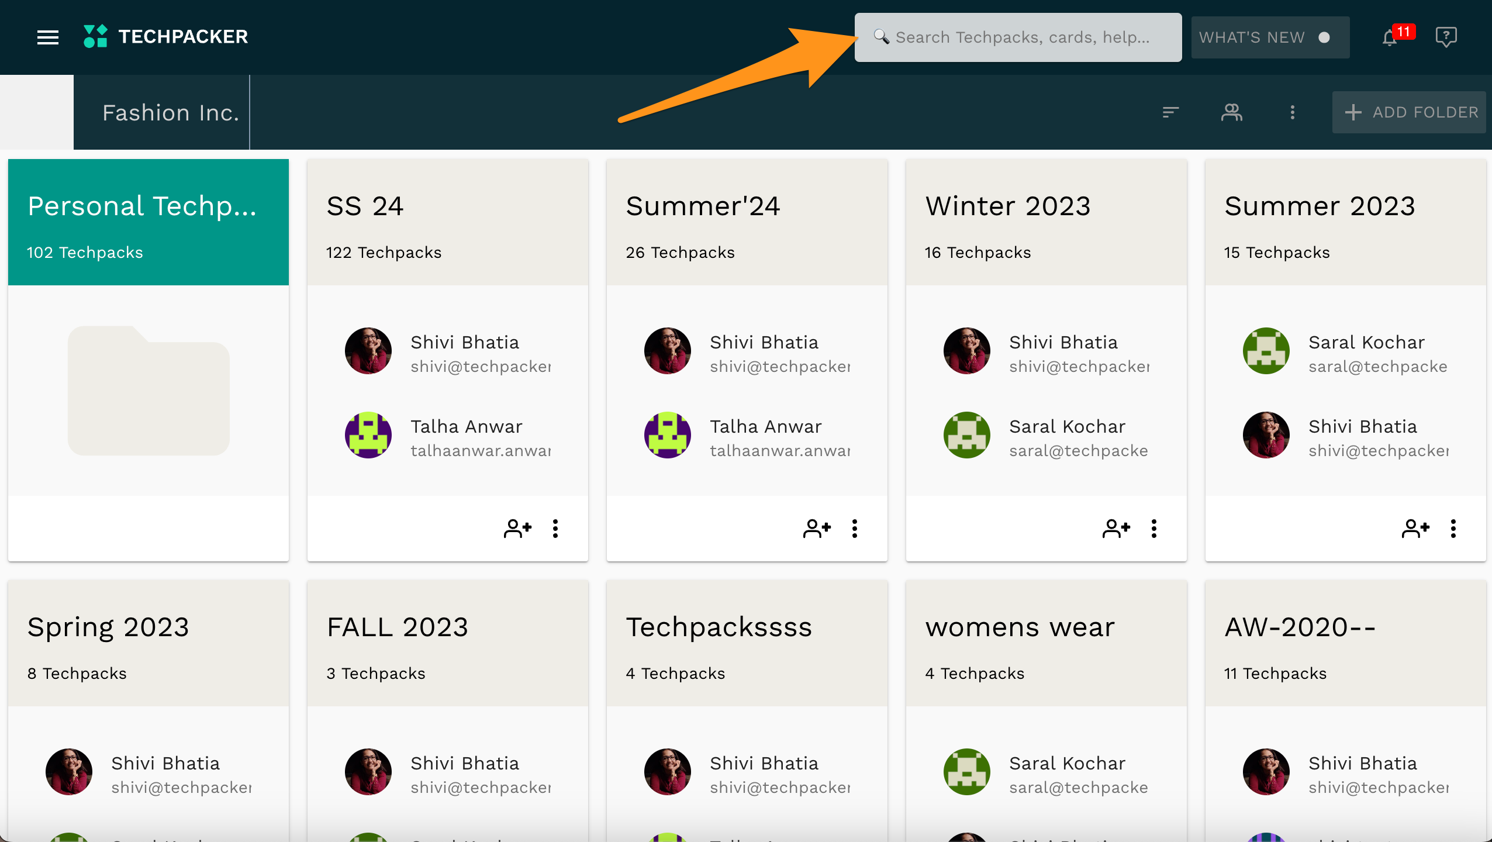The image size is (1492, 842).
Task: Open the Personal Techpacks folder
Action: point(148,222)
